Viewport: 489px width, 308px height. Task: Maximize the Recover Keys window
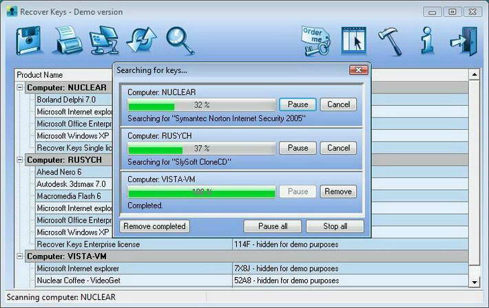tap(452, 12)
